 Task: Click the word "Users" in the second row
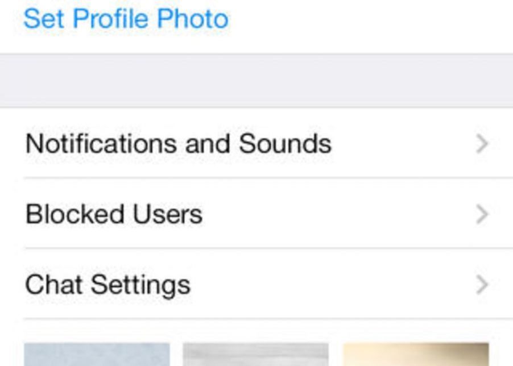[x=167, y=214]
